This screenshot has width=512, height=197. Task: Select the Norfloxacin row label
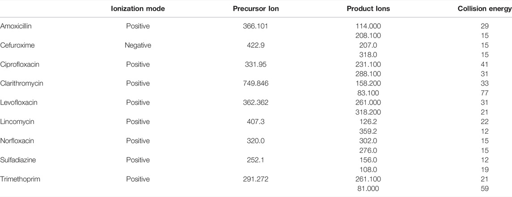pos(17,141)
